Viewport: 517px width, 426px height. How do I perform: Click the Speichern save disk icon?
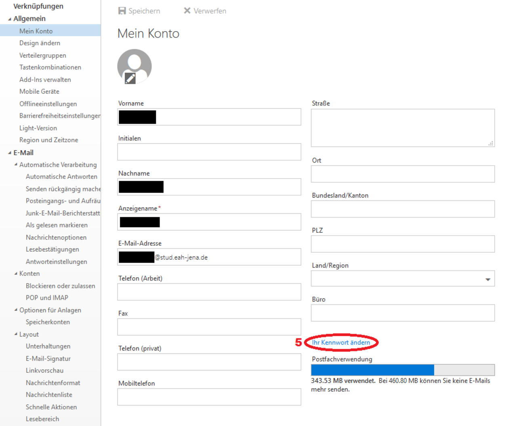coord(122,11)
